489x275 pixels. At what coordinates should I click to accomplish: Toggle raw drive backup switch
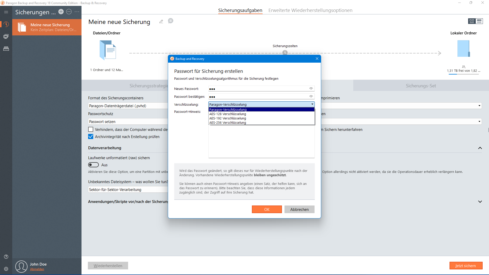(x=93, y=165)
